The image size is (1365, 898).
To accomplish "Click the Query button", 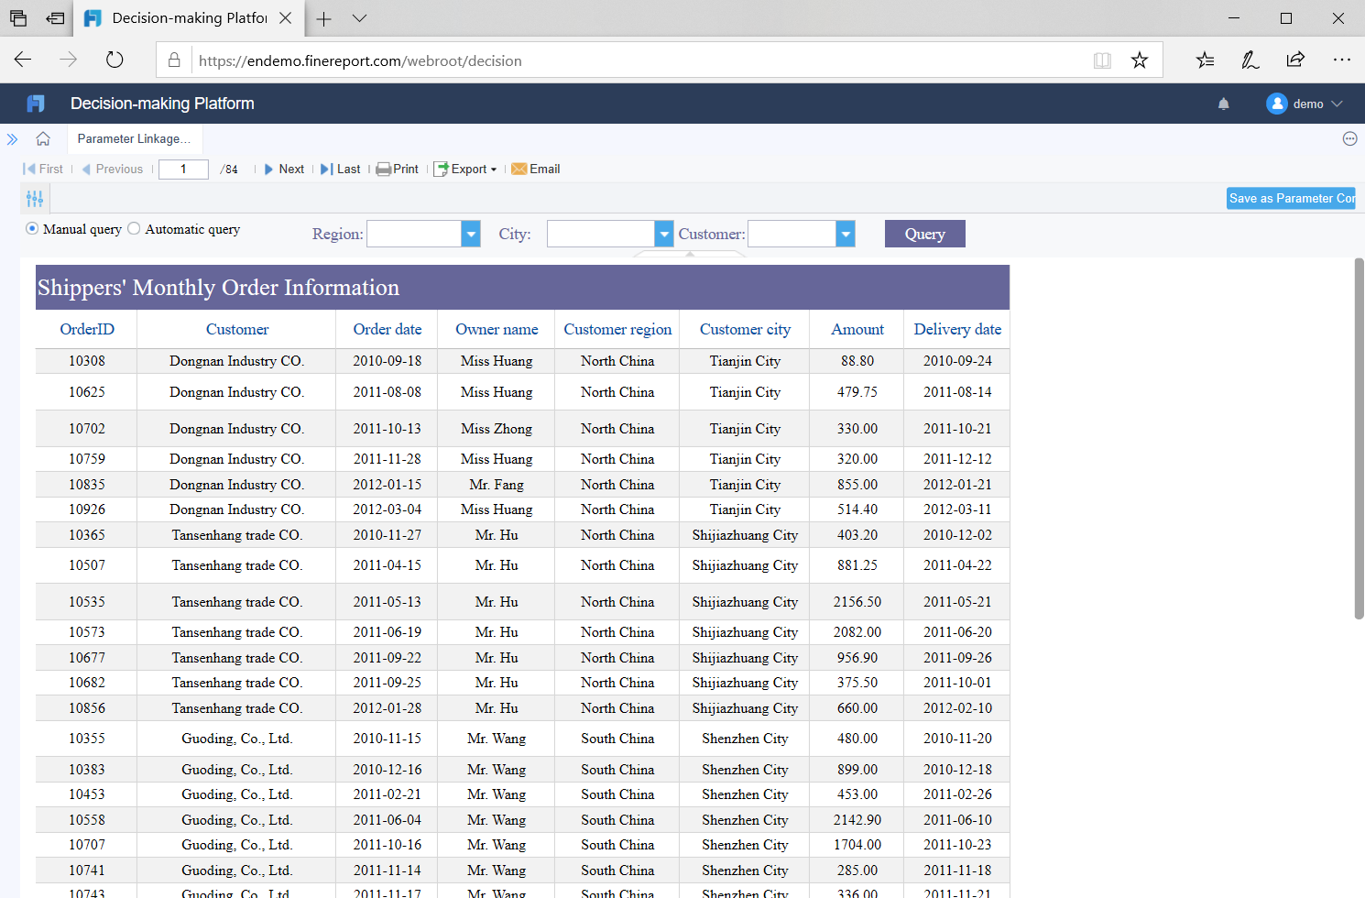I will point(924,234).
